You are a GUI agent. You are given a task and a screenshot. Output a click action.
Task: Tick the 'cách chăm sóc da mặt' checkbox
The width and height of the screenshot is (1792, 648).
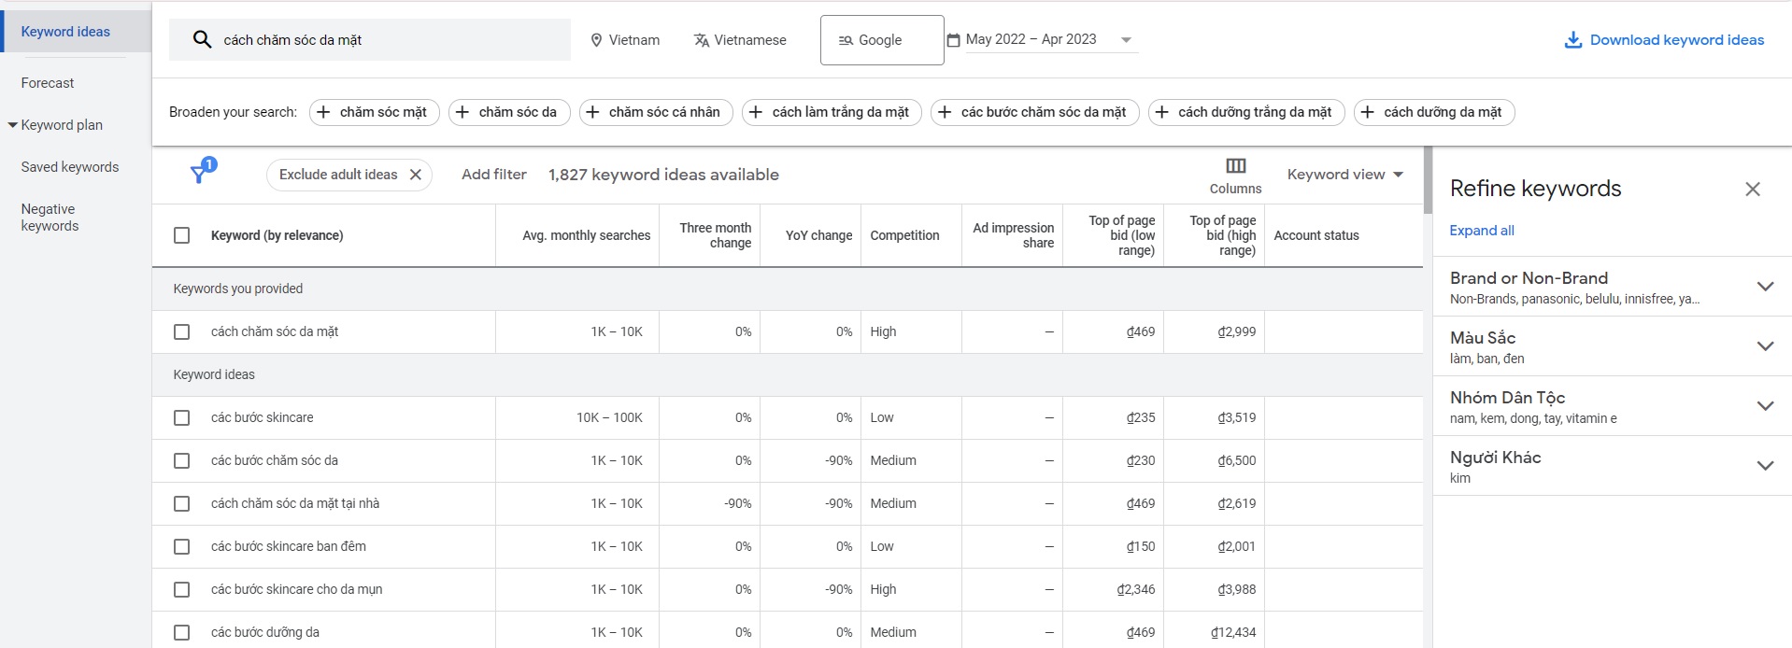click(x=182, y=331)
